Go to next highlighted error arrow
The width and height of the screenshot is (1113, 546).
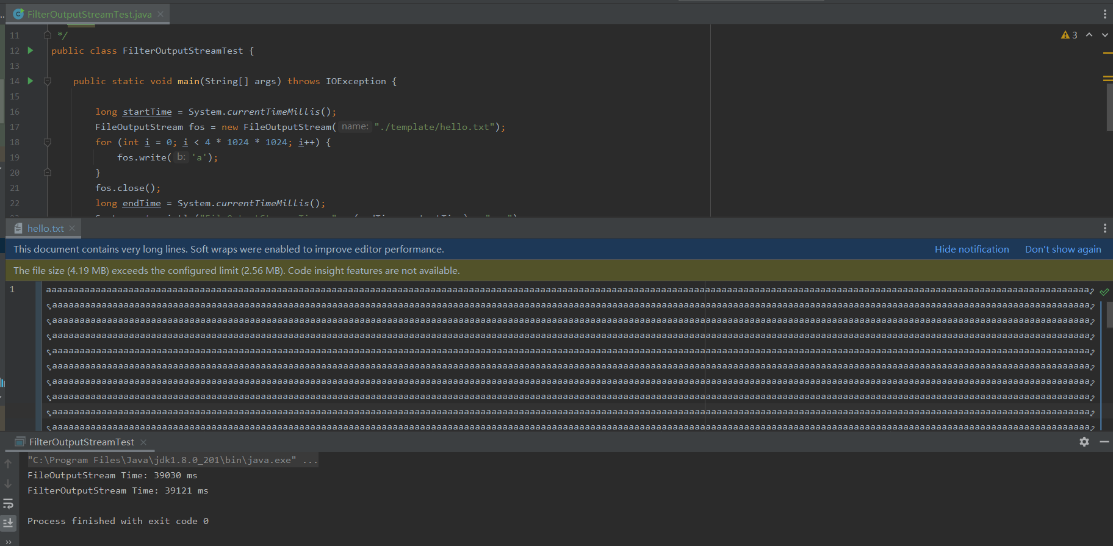pyautogui.click(x=1104, y=35)
